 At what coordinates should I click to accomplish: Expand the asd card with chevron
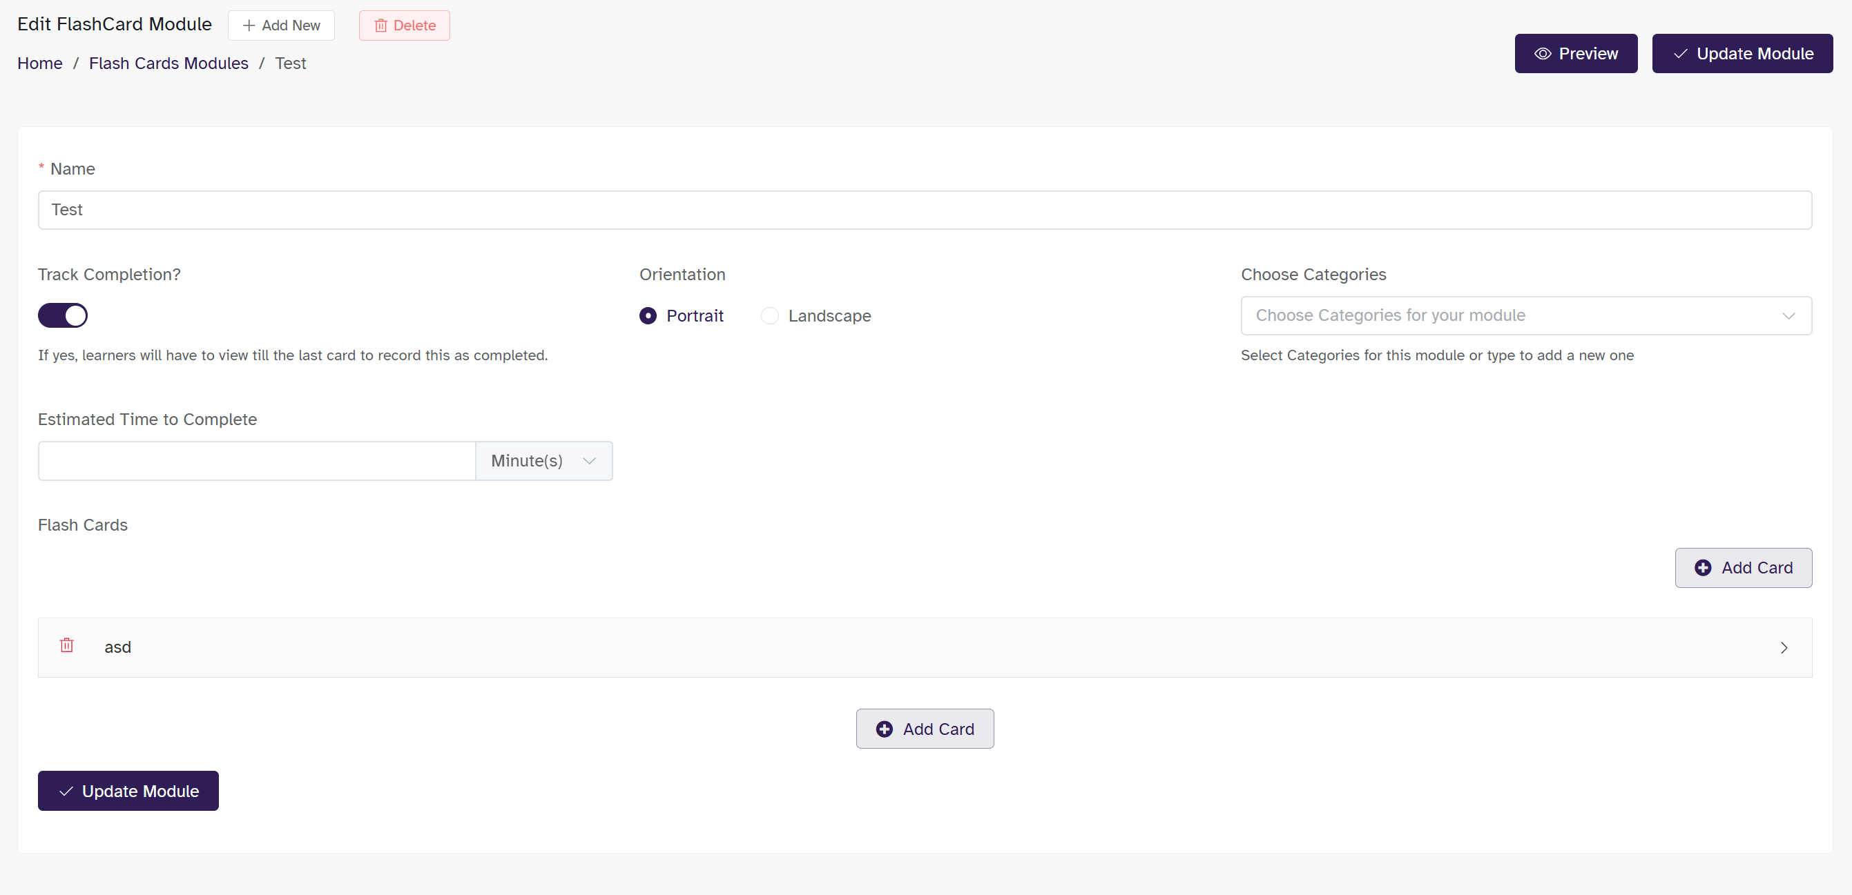point(1784,648)
